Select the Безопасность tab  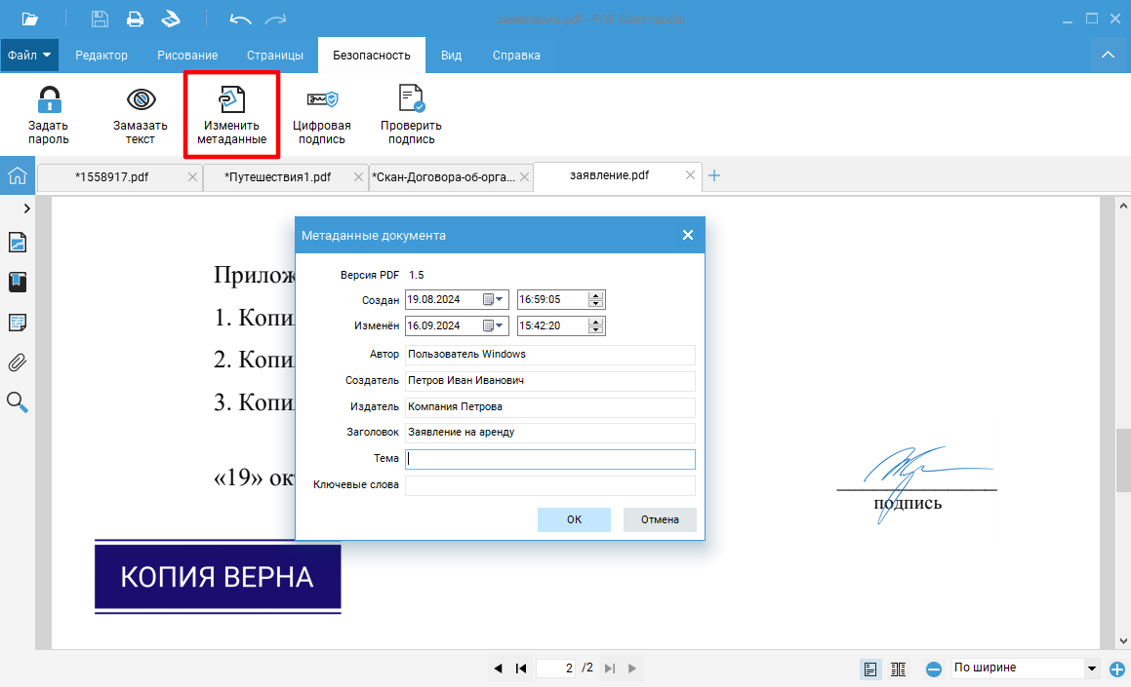(x=372, y=56)
